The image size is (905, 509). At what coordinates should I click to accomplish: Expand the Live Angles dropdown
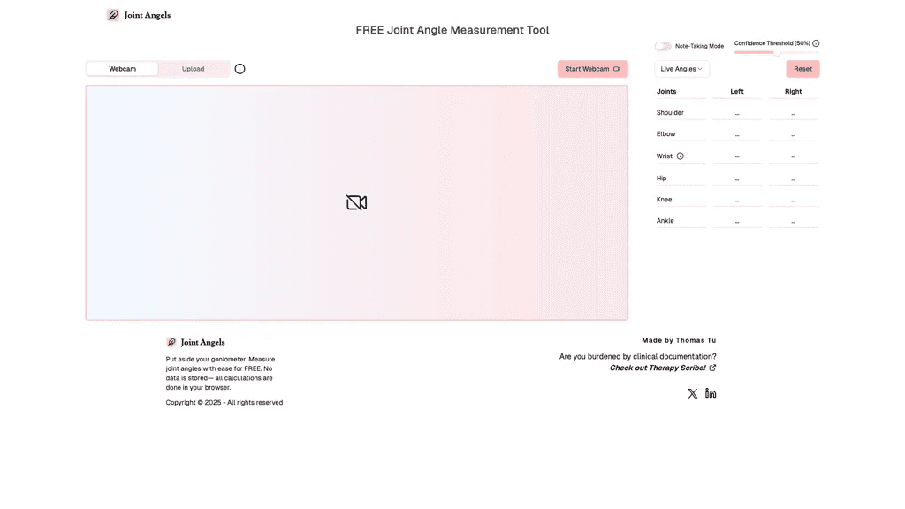(681, 69)
